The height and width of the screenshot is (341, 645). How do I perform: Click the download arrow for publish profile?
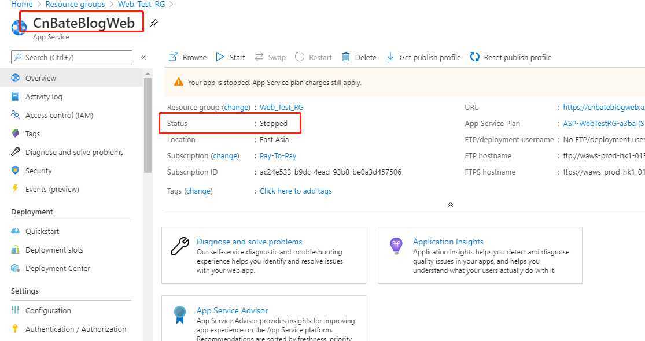(x=390, y=57)
